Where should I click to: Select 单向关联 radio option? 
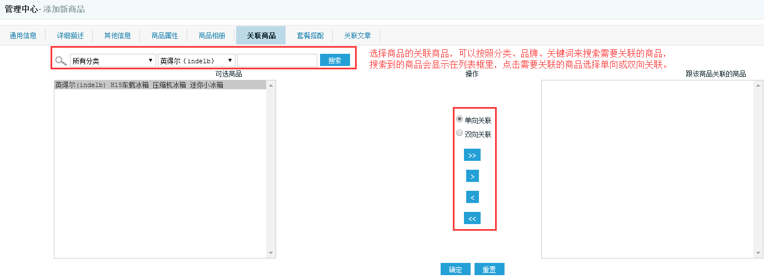460,119
